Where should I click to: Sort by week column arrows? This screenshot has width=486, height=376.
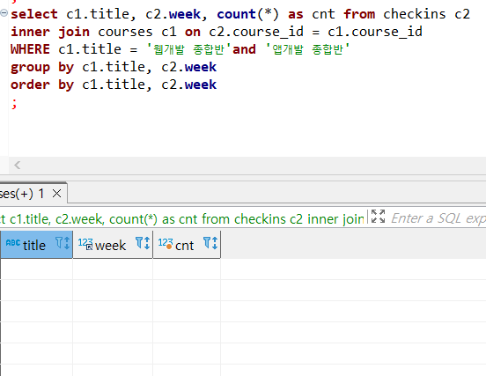pyautogui.click(x=147, y=243)
